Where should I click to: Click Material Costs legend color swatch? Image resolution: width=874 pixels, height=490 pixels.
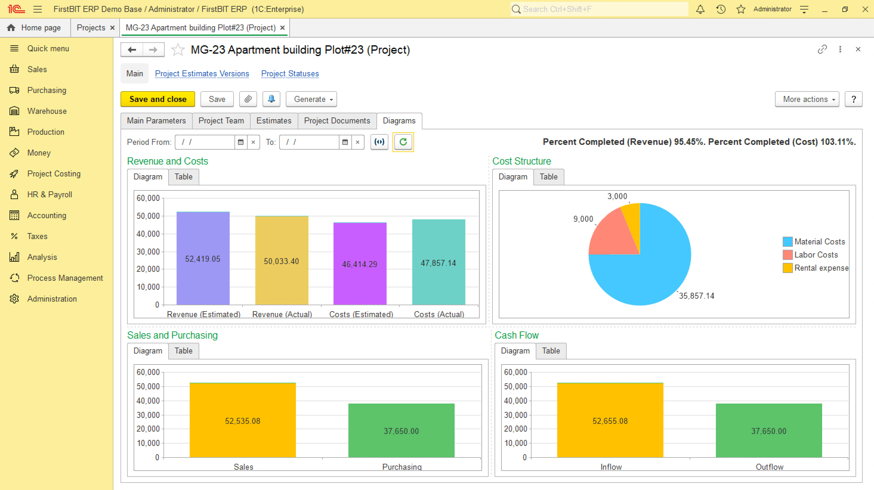coord(787,241)
